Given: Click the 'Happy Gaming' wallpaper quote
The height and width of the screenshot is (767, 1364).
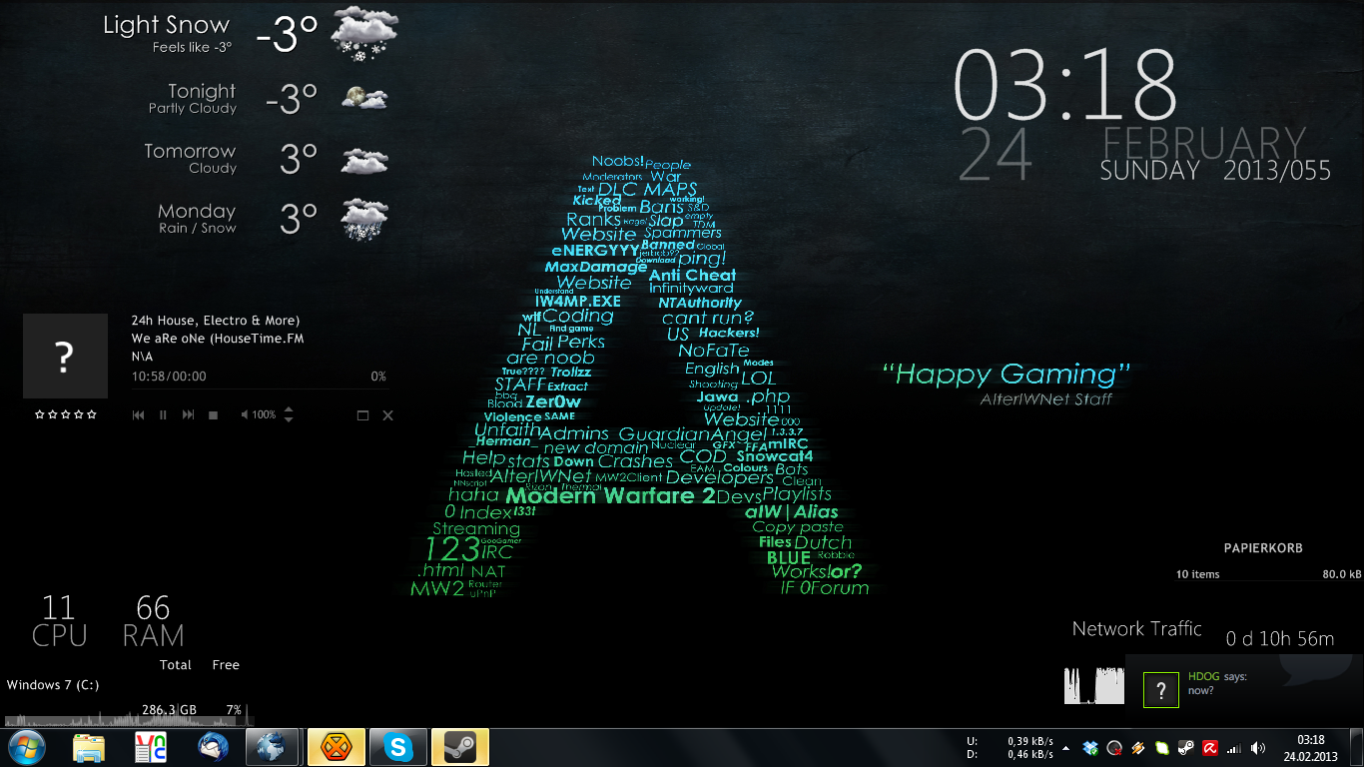Looking at the screenshot, I should (1007, 375).
